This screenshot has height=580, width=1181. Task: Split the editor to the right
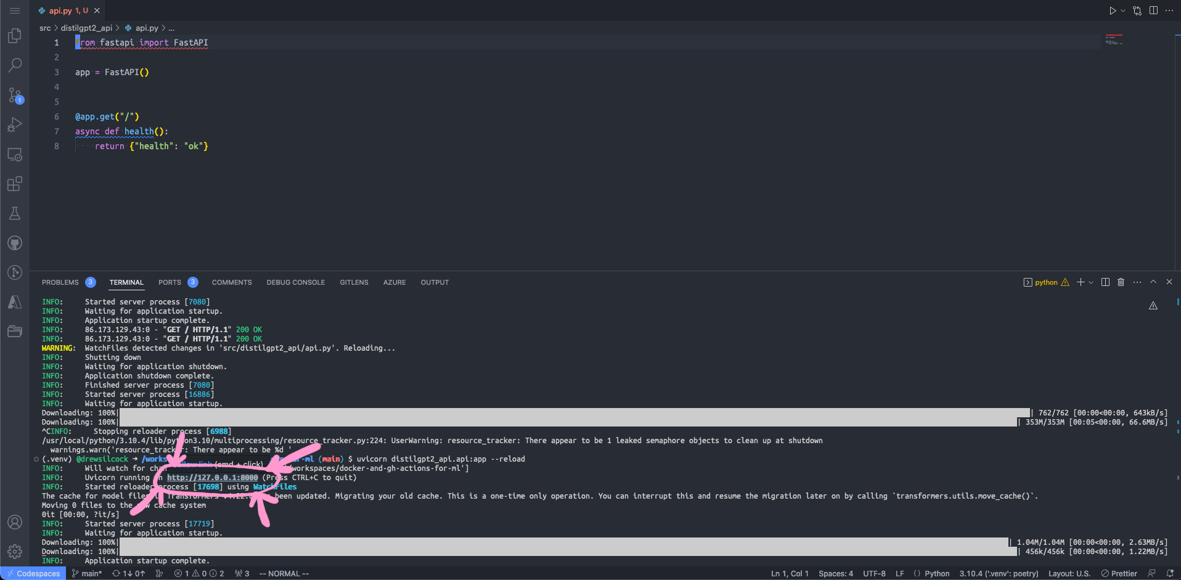(x=1153, y=10)
